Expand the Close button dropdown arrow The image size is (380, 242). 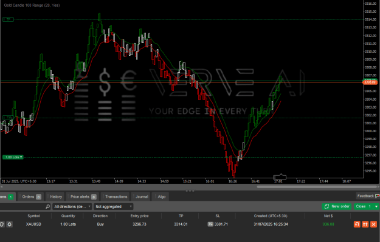(376, 206)
